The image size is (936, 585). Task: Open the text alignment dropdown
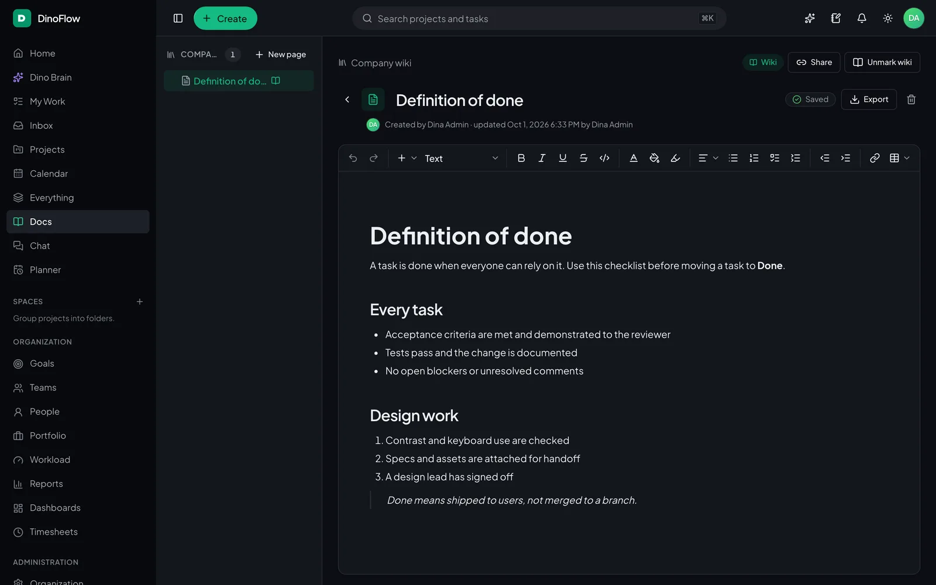click(x=708, y=158)
